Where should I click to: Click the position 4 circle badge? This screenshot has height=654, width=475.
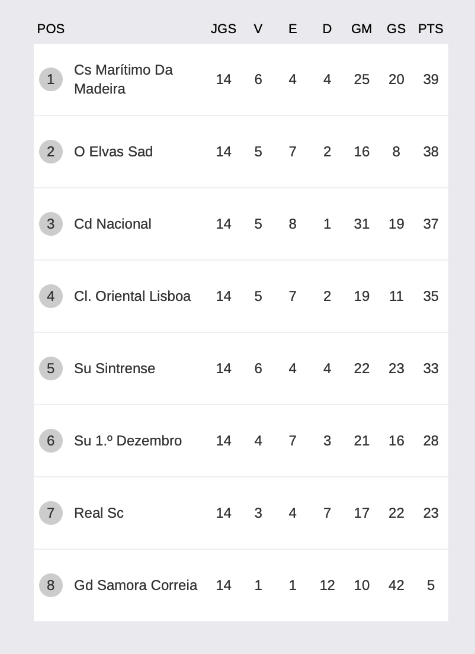pos(51,296)
